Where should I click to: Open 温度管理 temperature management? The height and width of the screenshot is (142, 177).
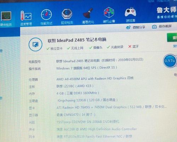tap(26, 18)
